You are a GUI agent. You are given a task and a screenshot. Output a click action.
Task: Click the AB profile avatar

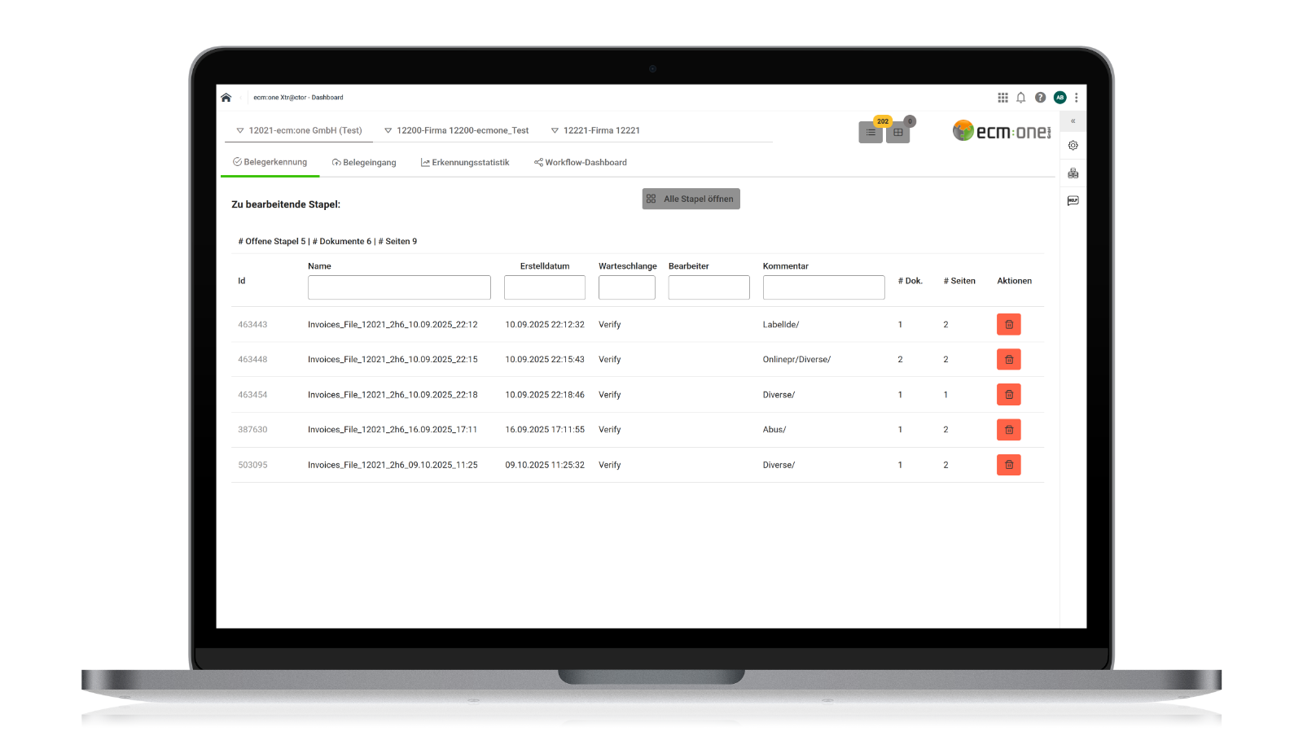(x=1060, y=97)
